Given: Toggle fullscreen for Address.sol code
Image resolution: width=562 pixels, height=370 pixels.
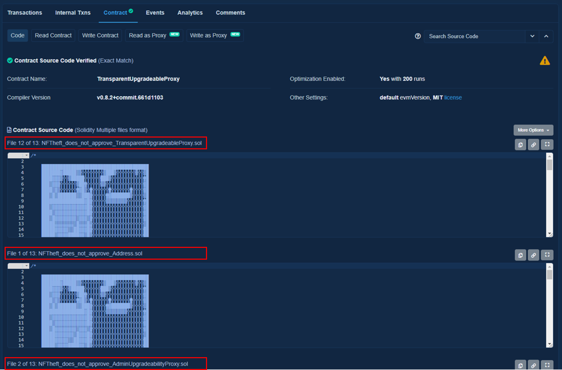Looking at the screenshot, I should [x=547, y=255].
